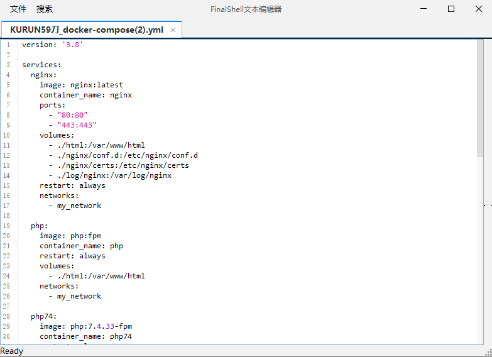Viewport: 492px width, 357px height.
Task: Click the Ready status bar text
Action: coord(12,351)
